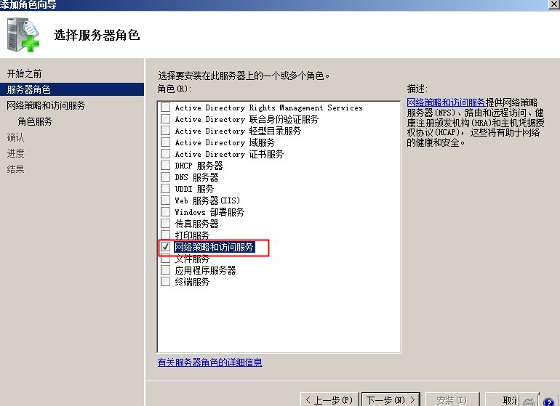The image size is (560, 406).
Task: Open 角色服务 sub-step in sidebar
Action: pos(35,121)
